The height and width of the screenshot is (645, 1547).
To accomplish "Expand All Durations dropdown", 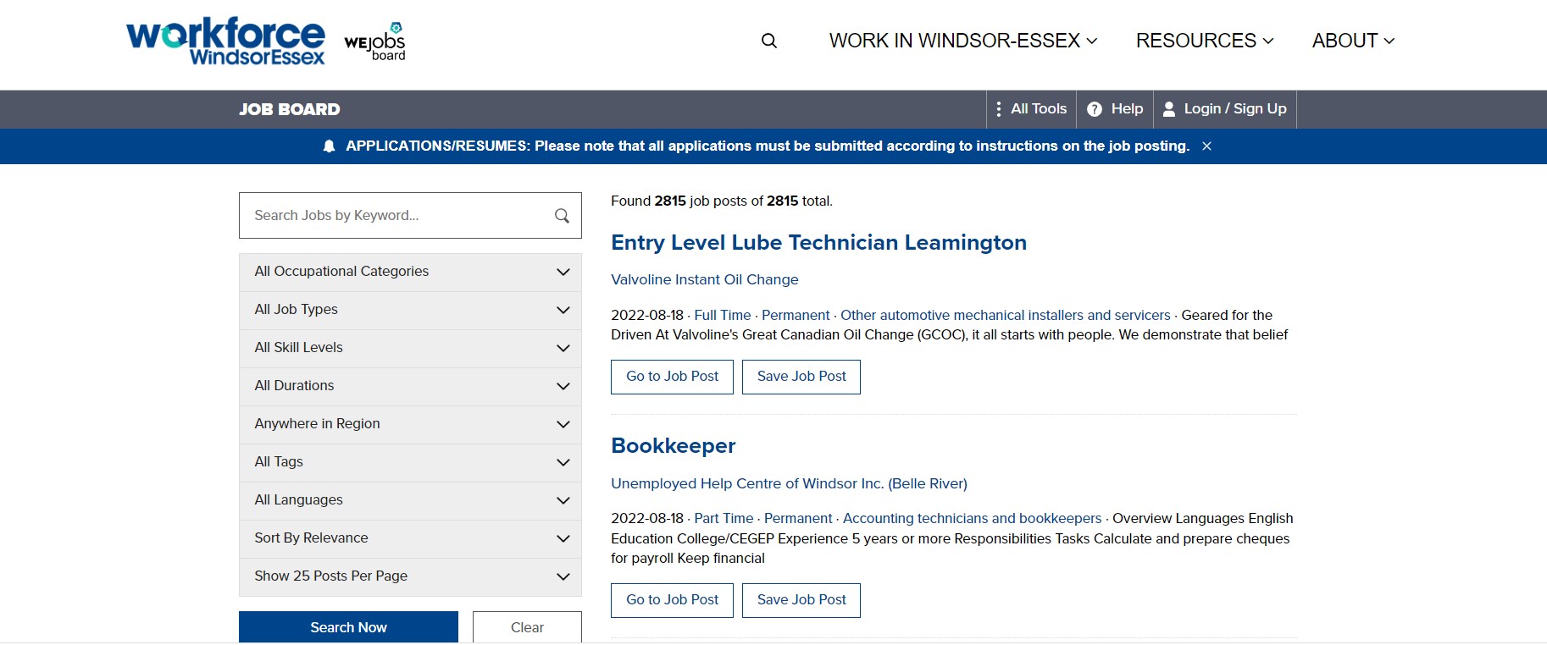I will (410, 386).
